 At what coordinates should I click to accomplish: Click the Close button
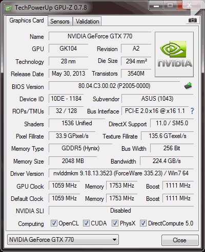tap(180, 240)
